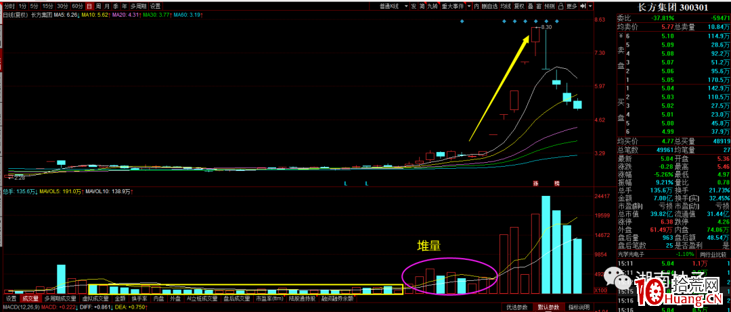
Task: Select the 60分 period tab
Action: pyautogui.click(x=77, y=6)
